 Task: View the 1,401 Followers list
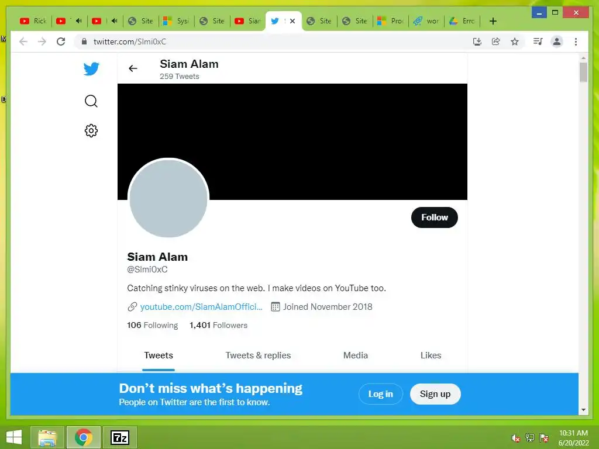pyautogui.click(x=219, y=325)
